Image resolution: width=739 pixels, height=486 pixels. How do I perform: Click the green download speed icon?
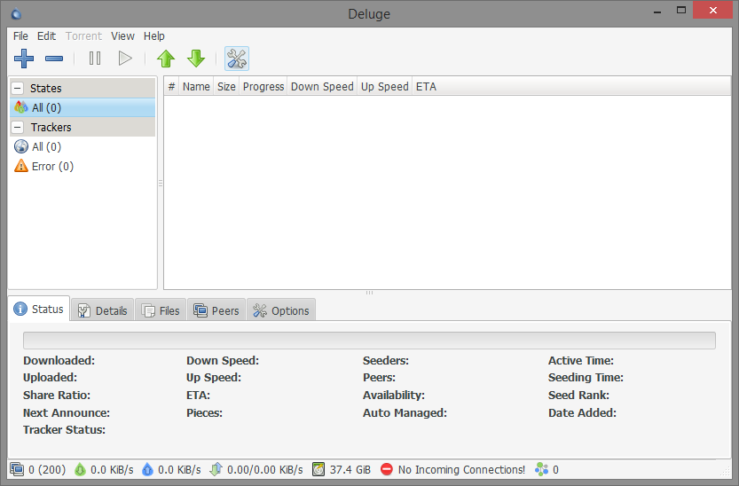tap(80, 469)
